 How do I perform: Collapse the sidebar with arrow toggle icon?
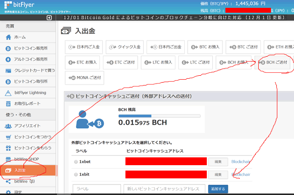pos(49,18)
